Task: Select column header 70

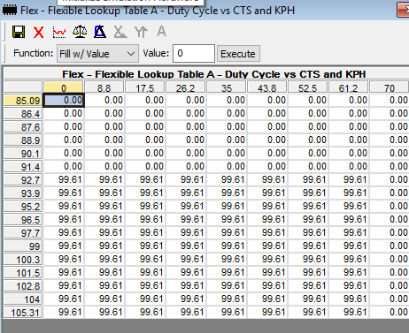Action: pyautogui.click(x=390, y=87)
